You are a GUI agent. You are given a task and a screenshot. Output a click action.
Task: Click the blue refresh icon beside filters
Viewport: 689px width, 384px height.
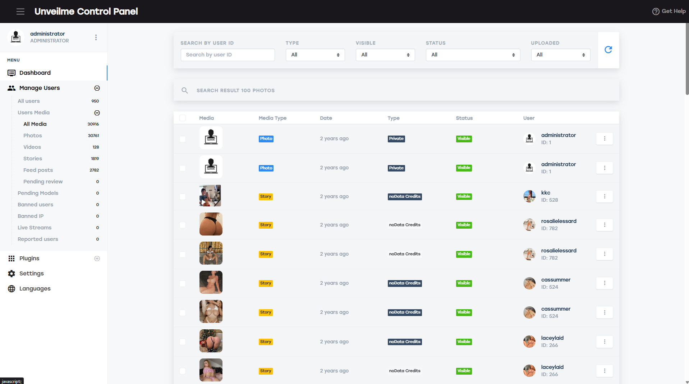point(608,50)
